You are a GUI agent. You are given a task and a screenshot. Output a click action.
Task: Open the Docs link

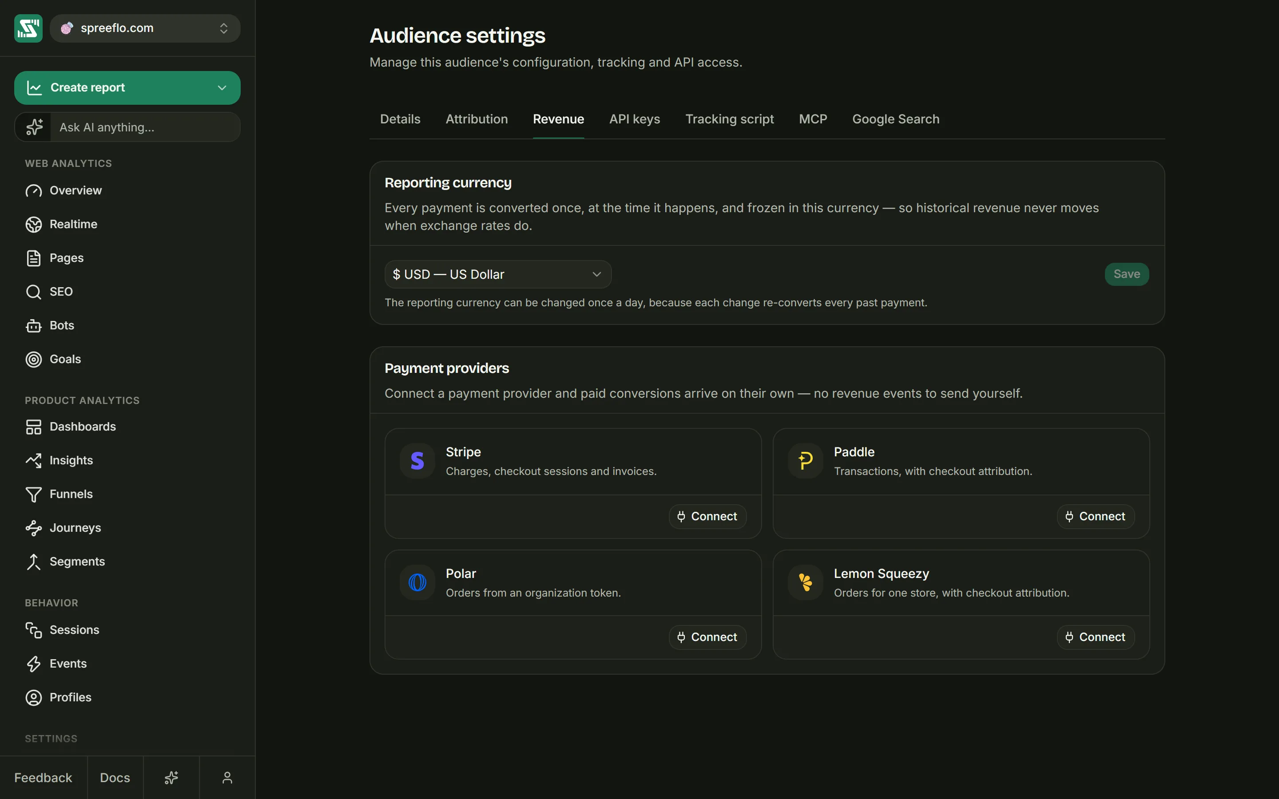(x=115, y=778)
